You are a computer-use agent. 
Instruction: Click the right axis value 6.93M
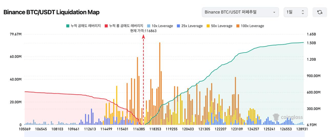click(x=311, y=125)
